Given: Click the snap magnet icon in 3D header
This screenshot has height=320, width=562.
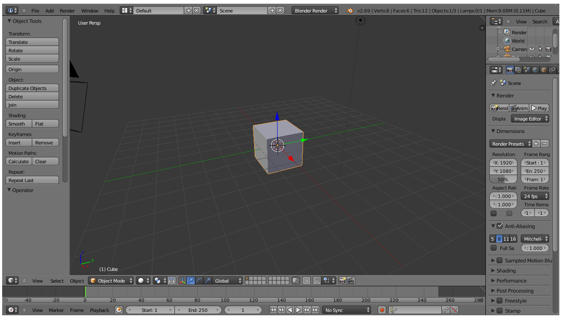Looking at the screenshot, I should pos(316,281).
